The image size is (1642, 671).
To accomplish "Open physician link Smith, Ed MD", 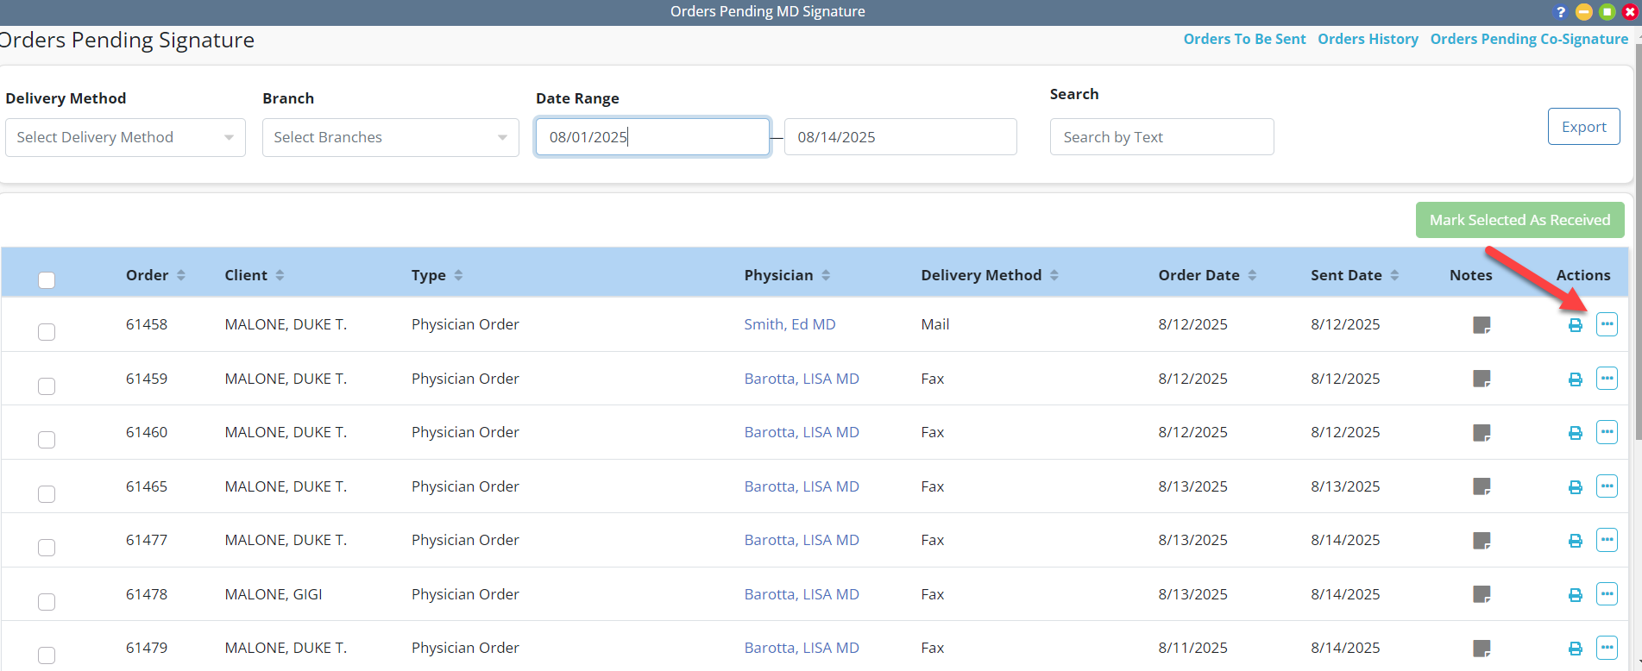I will click(x=790, y=324).
